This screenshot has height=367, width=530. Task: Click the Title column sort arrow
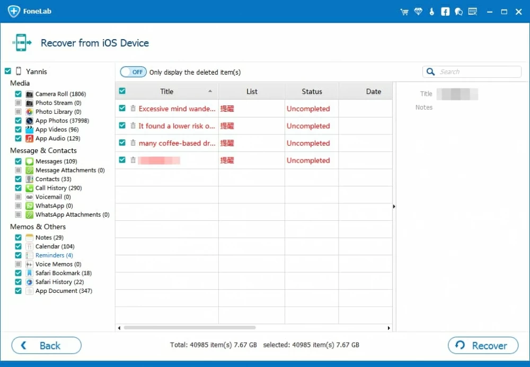[x=210, y=92]
